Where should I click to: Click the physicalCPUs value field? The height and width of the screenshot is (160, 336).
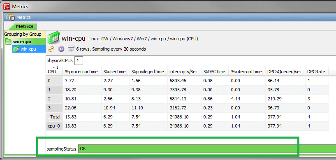pyautogui.click(x=79, y=60)
